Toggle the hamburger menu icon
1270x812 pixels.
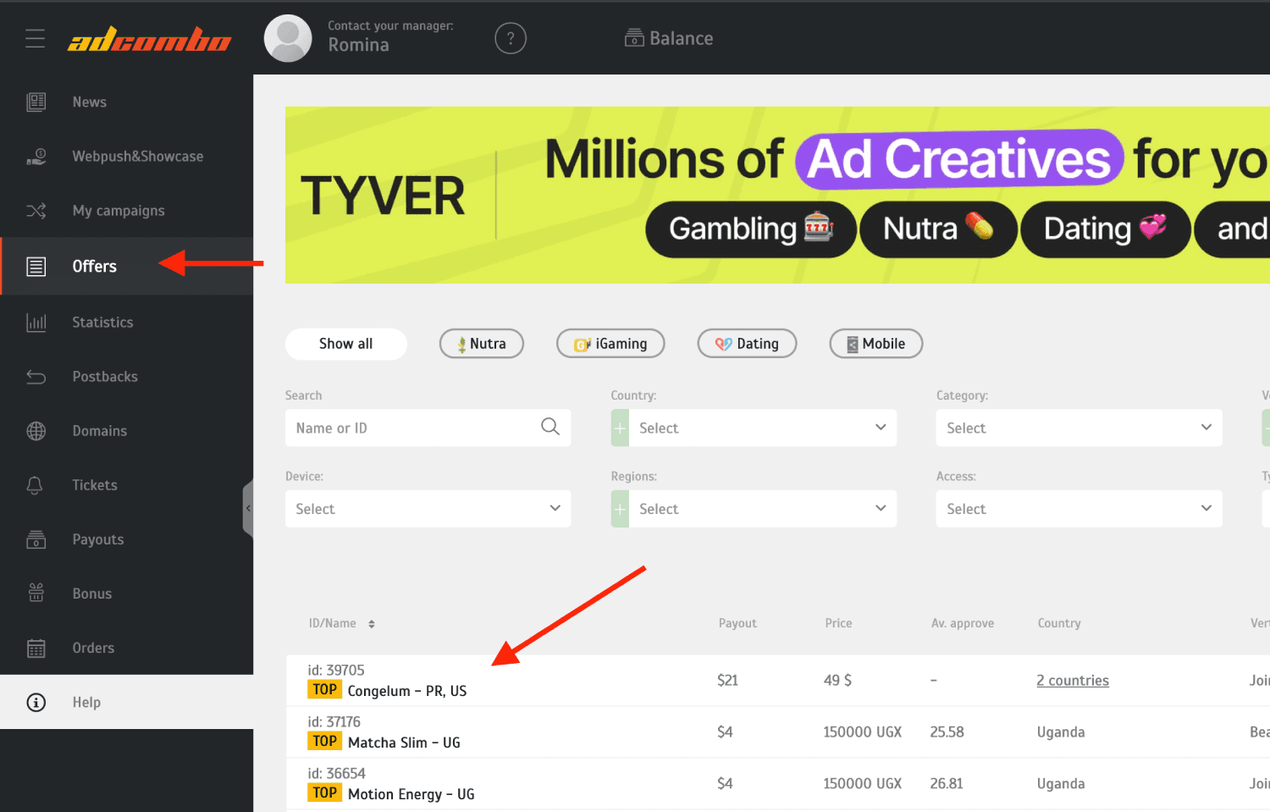point(35,38)
